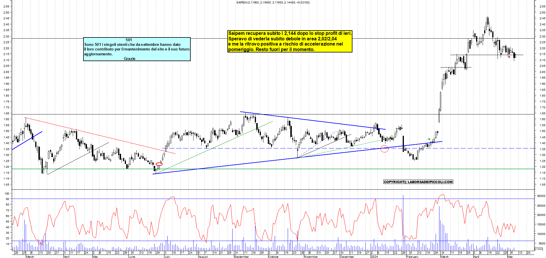Screen dimensions: 546x258
Task: Click the '50' oscillator scale value
Action: tap(8, 222)
